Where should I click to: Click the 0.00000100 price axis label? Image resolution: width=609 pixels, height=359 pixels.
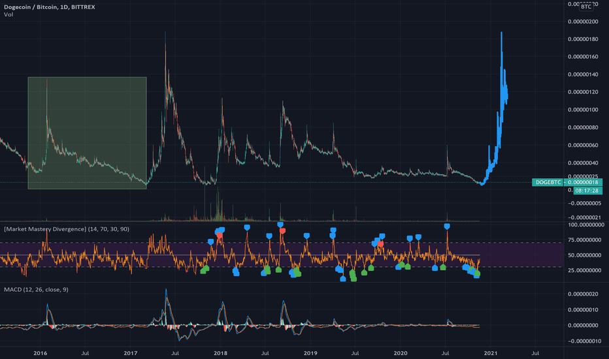click(x=583, y=110)
